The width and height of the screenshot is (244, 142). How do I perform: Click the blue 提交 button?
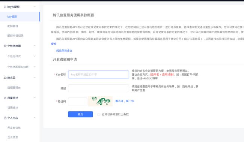coord(80,114)
